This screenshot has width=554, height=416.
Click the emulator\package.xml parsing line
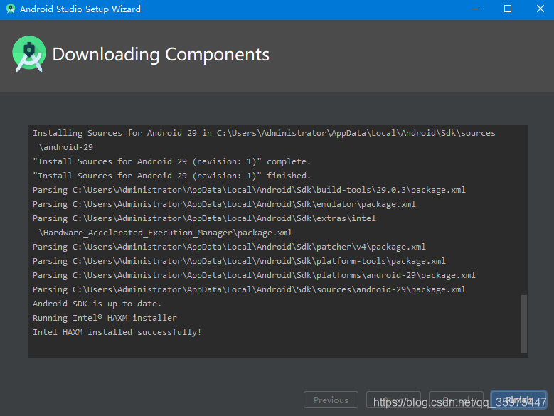click(224, 204)
